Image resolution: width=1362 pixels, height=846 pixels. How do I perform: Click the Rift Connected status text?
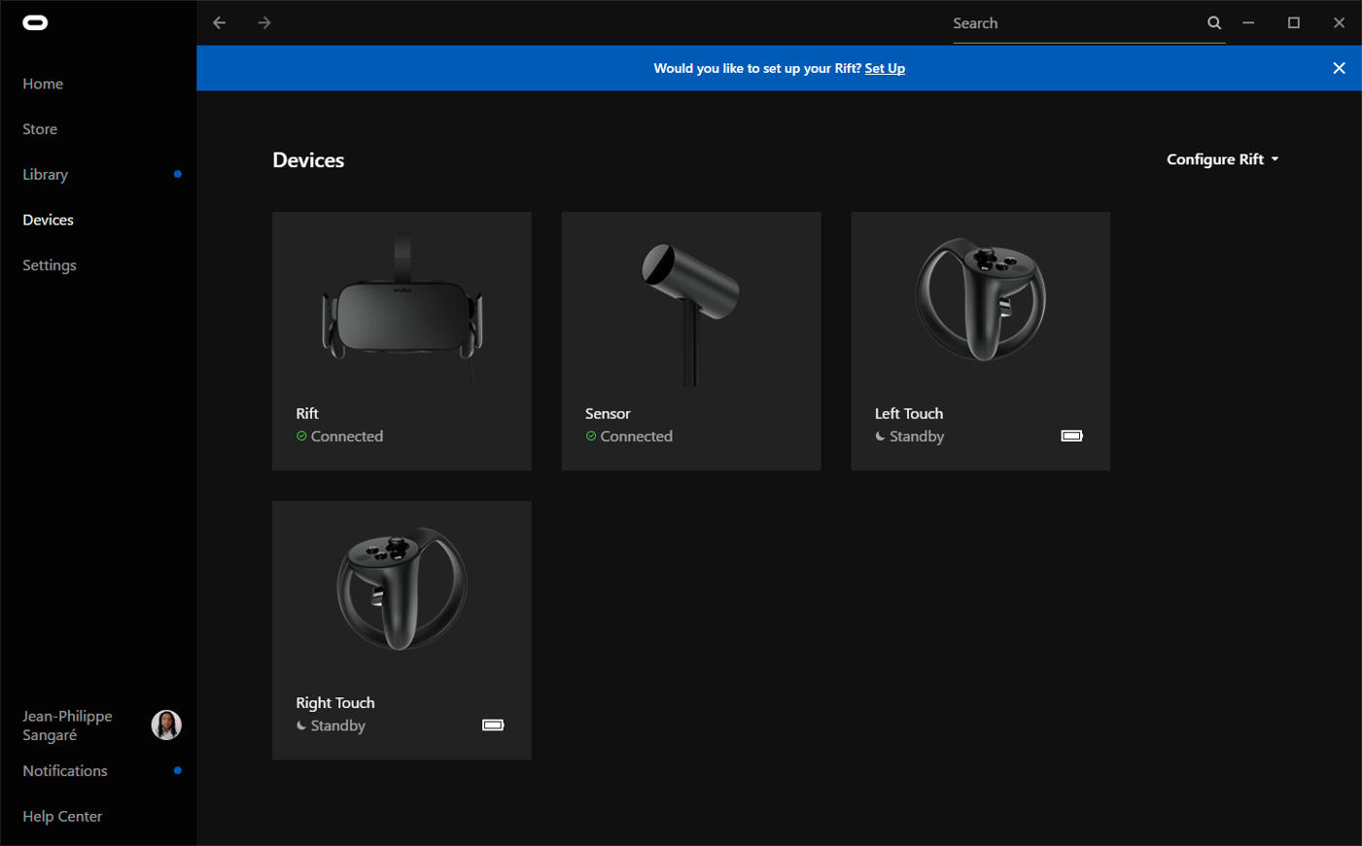pos(347,436)
